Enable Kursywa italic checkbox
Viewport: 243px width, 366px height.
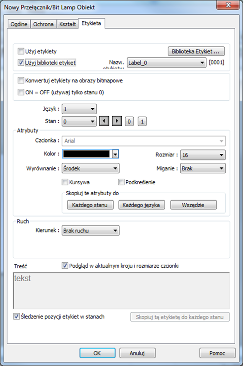point(65,182)
